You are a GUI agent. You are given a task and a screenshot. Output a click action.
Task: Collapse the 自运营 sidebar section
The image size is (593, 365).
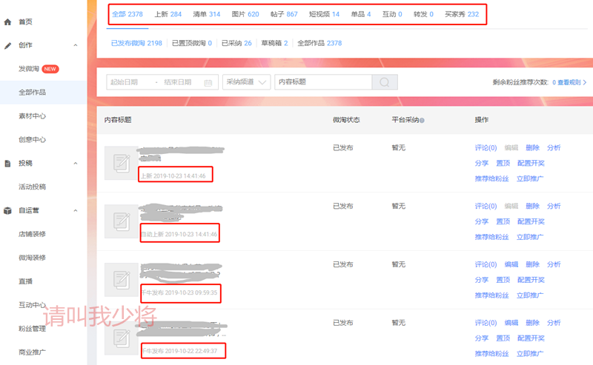(x=76, y=210)
